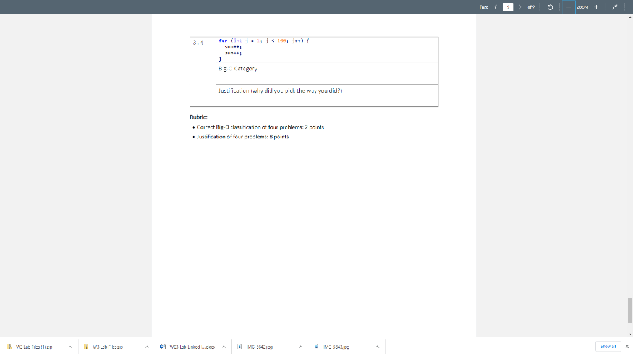Go to the previous page arrow
633x356 pixels.
coord(495,7)
